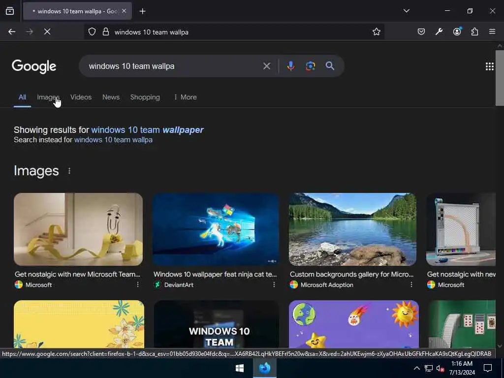Show site security padlock info

point(106,32)
